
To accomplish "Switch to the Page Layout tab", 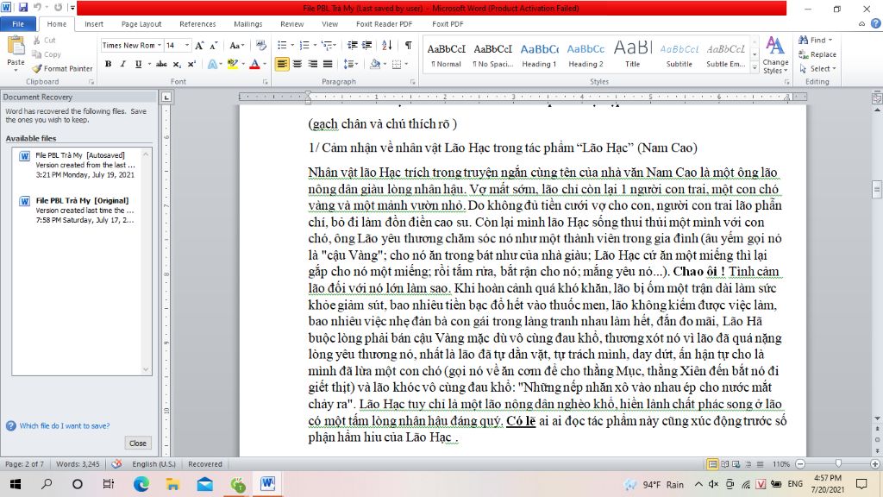I will (141, 23).
